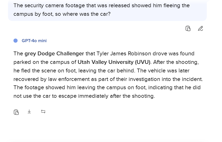Click the bold "Utah Valley University (UVU)" text
The width and height of the screenshot is (222, 142).
(x=114, y=62)
